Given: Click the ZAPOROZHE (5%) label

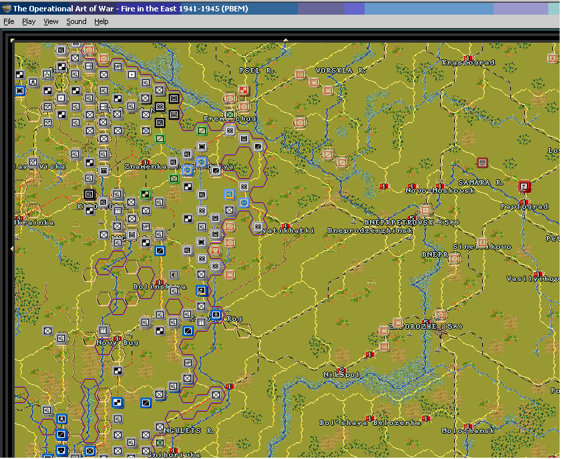Looking at the screenshot, I should click(x=426, y=327).
